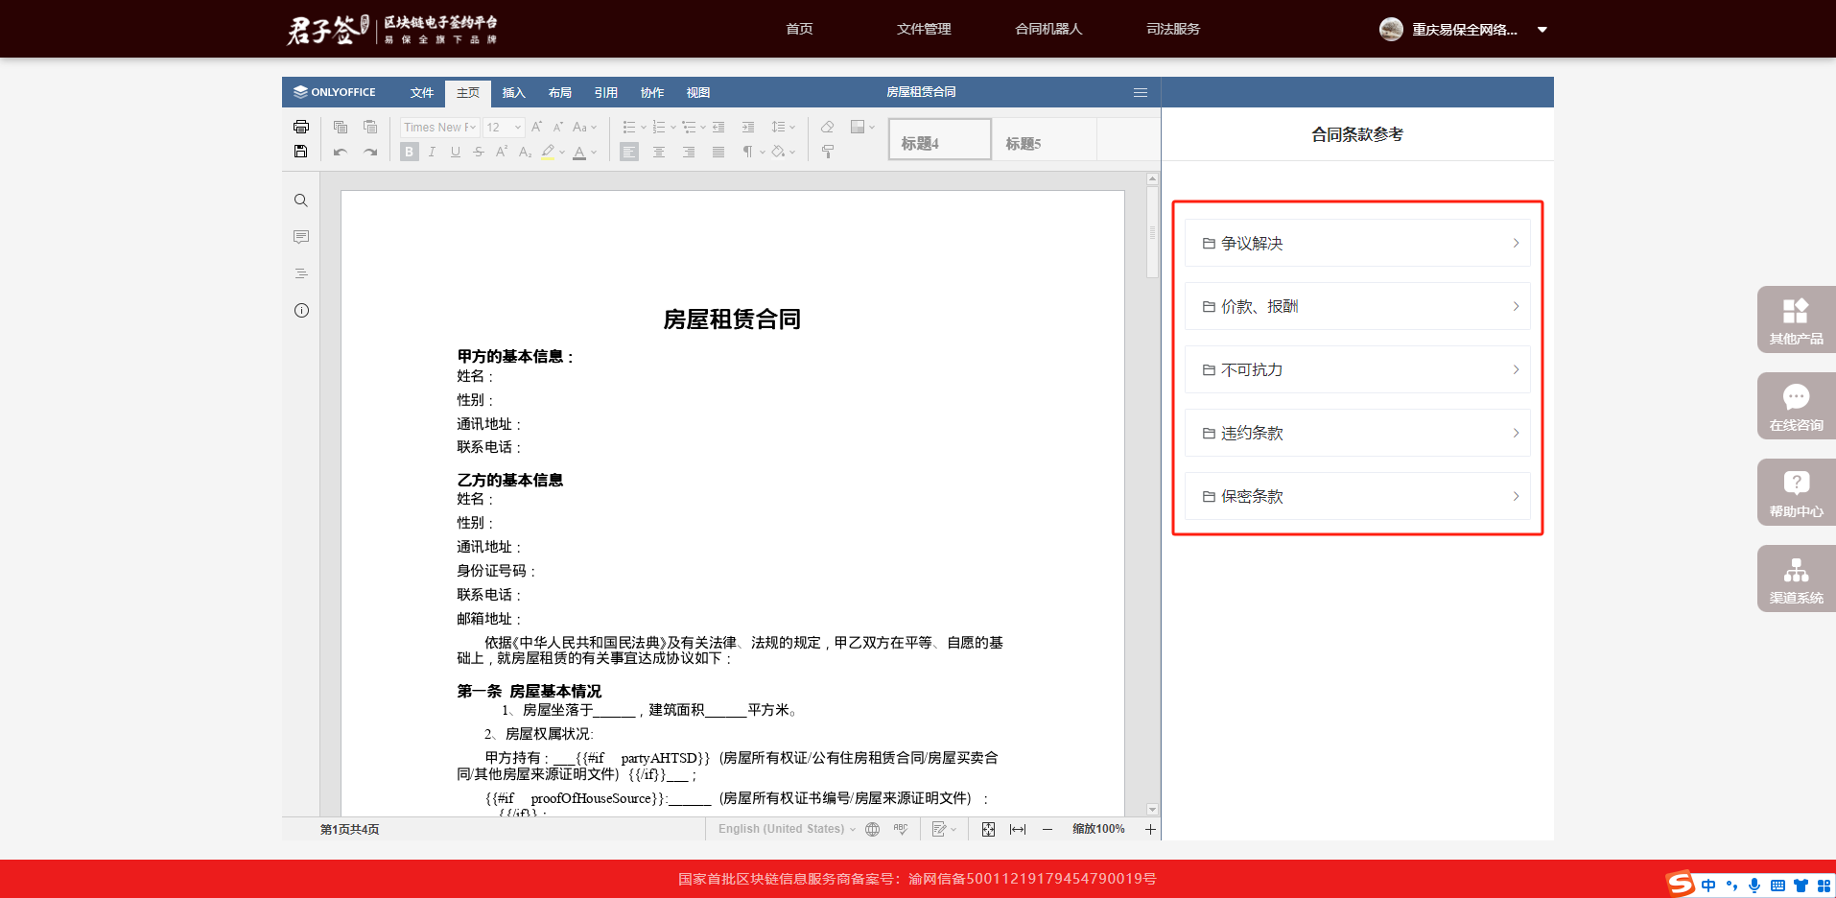Screen dimensions: 1836x898
Task: Open the comments panel in the left sidebar
Action: coord(301,237)
